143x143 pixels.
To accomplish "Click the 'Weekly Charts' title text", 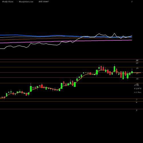I will [8, 2].
